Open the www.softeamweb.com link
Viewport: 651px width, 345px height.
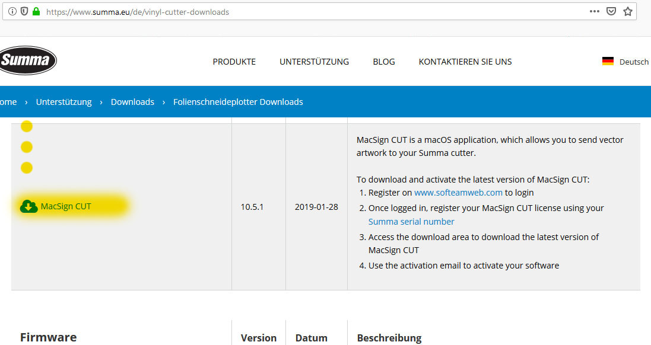tap(458, 193)
